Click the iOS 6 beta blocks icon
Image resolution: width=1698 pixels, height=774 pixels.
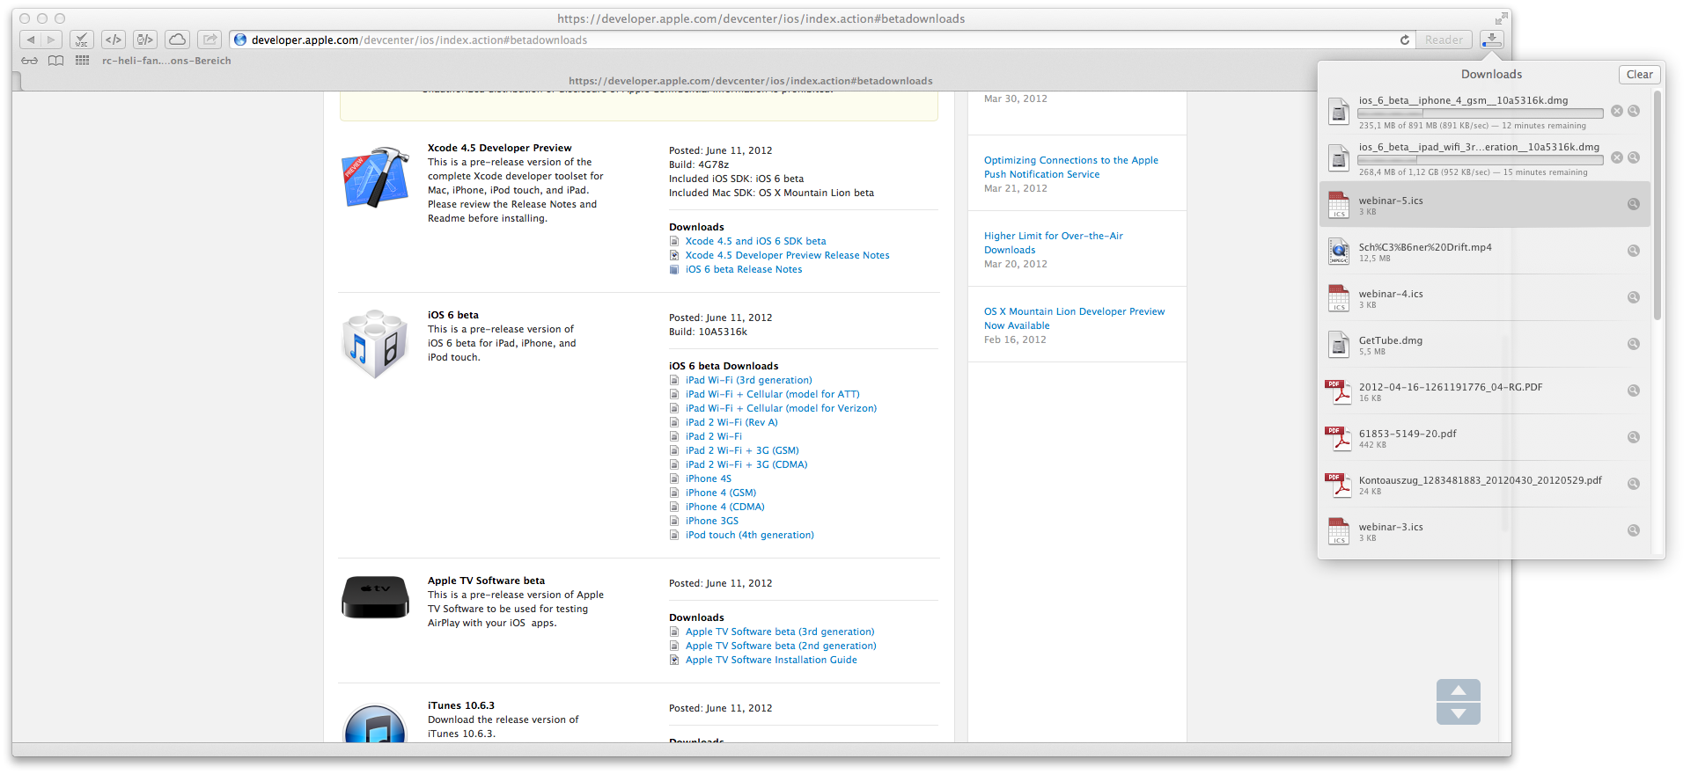[376, 344]
